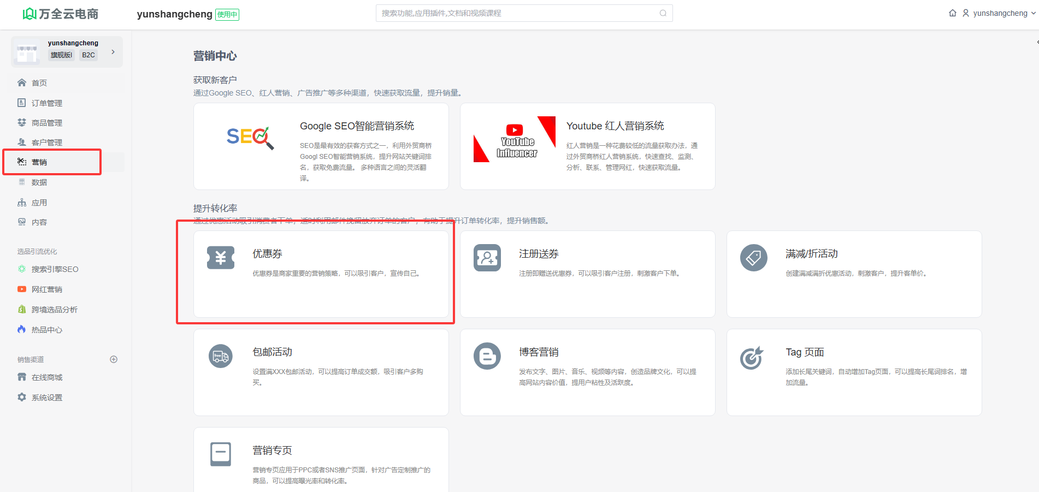1039x492 pixels.
Task: Open the Google SEO智能营销系统 card
Action: (321, 146)
